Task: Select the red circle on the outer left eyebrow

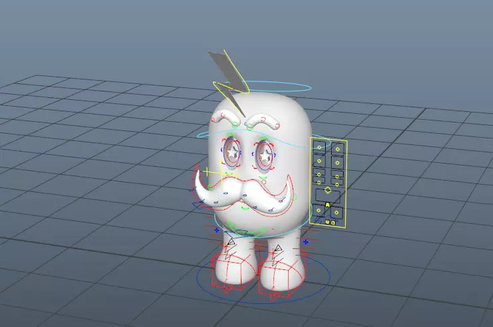Action: click(214, 120)
